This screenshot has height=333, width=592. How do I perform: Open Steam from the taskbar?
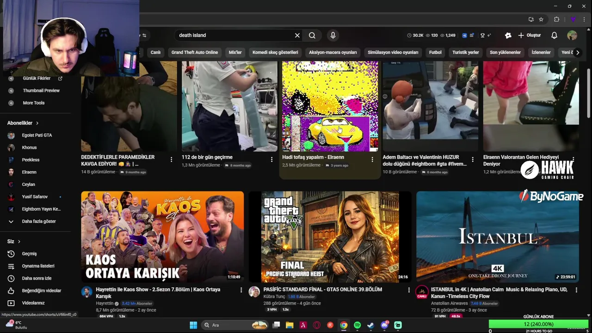pos(370,325)
